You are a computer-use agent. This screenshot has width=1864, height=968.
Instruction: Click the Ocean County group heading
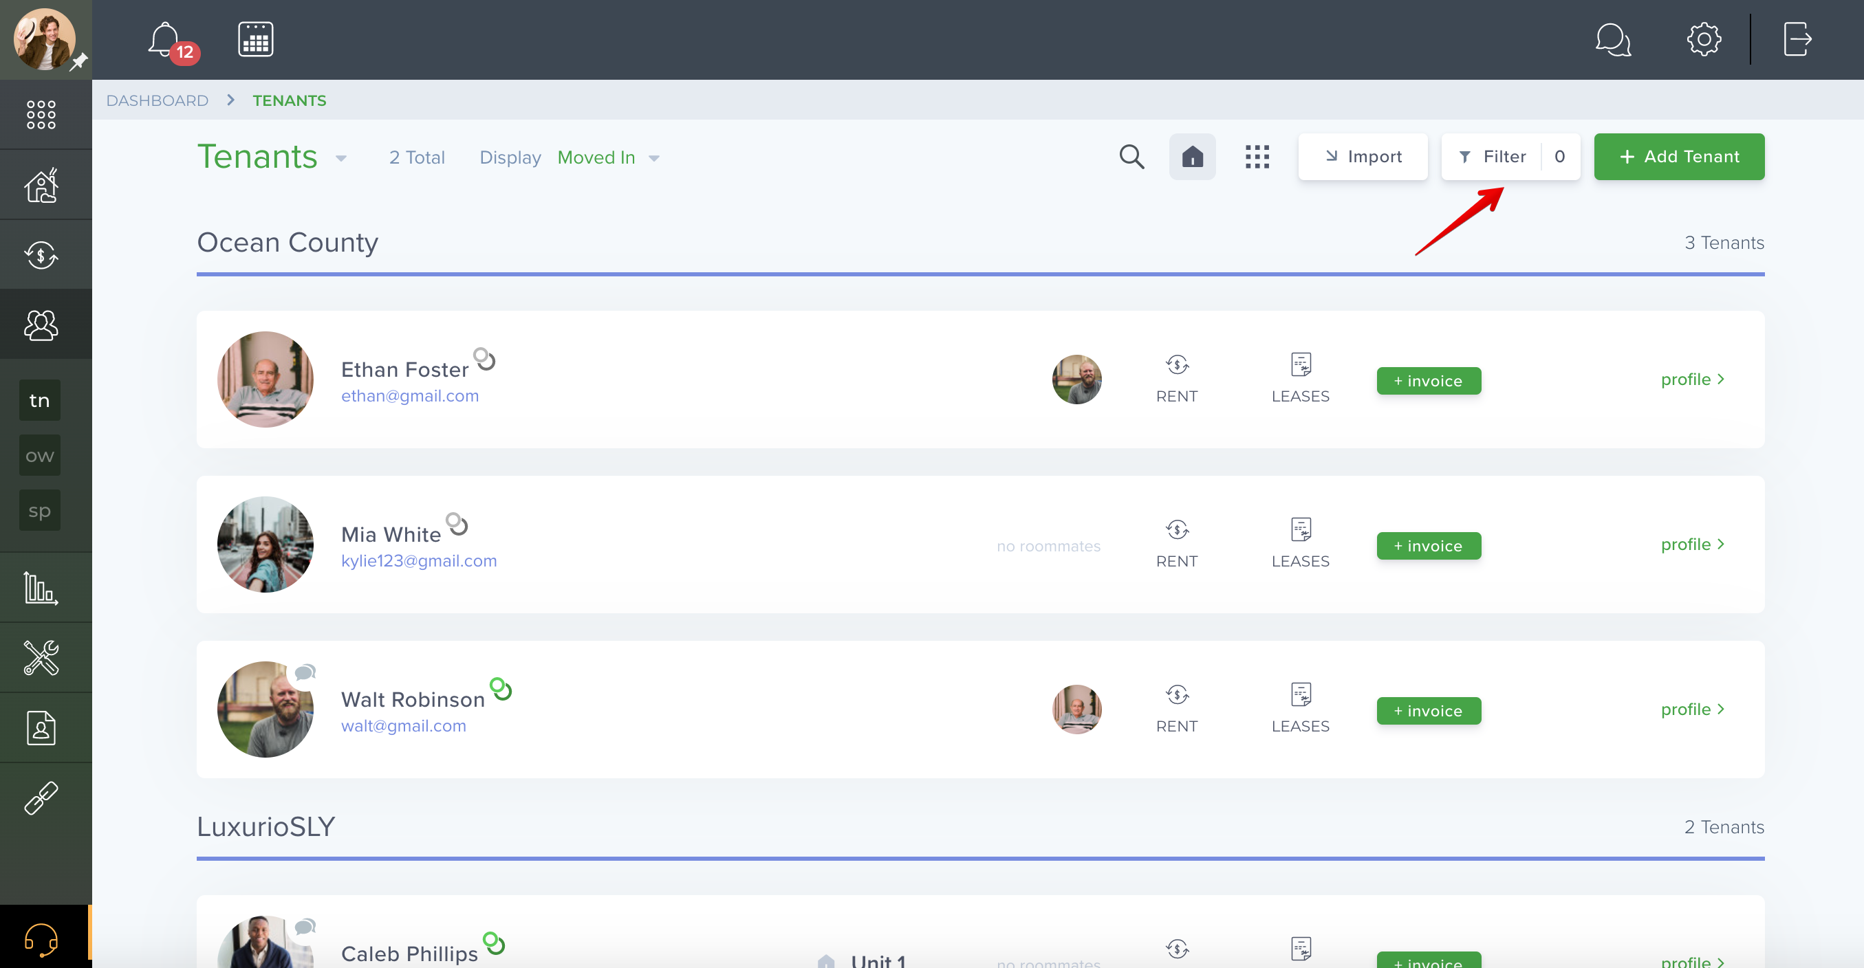tap(288, 243)
